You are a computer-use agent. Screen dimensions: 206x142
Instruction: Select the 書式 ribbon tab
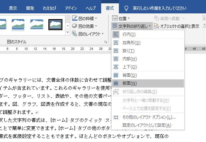coord(110,8)
